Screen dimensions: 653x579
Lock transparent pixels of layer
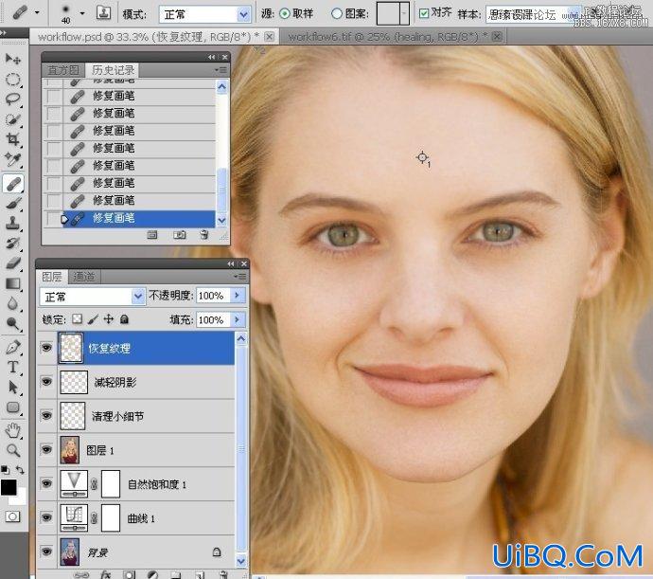click(78, 319)
